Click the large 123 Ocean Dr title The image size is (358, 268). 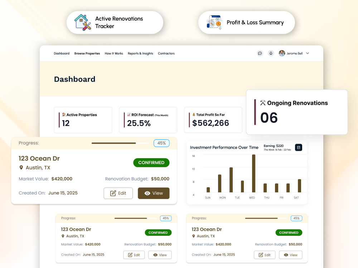pyautogui.click(x=39, y=158)
